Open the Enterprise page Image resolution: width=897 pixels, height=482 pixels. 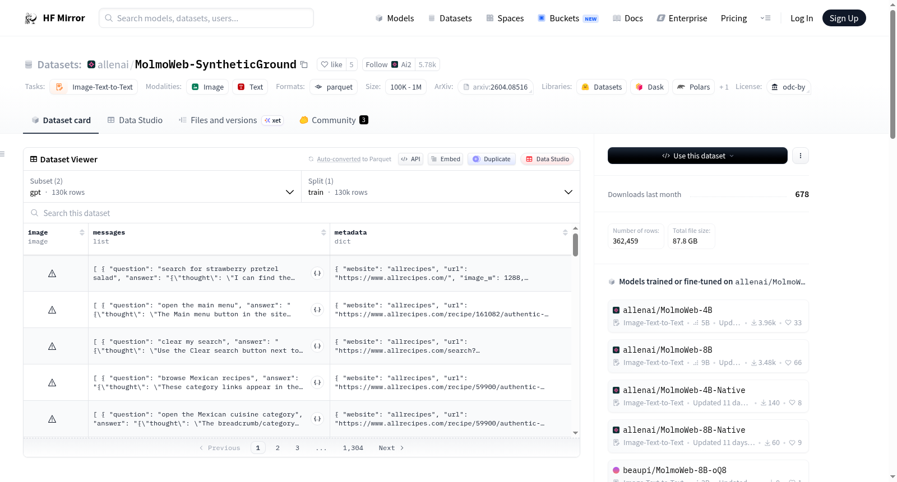click(x=682, y=18)
